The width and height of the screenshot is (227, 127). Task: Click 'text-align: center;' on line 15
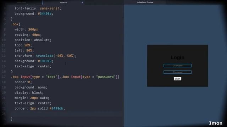click(33, 66)
